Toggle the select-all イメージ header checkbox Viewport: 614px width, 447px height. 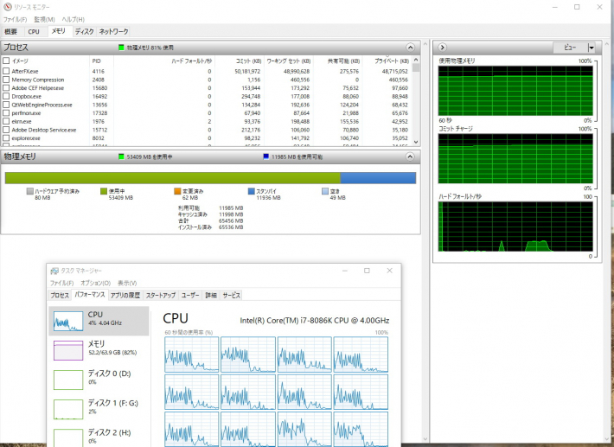pos(6,61)
